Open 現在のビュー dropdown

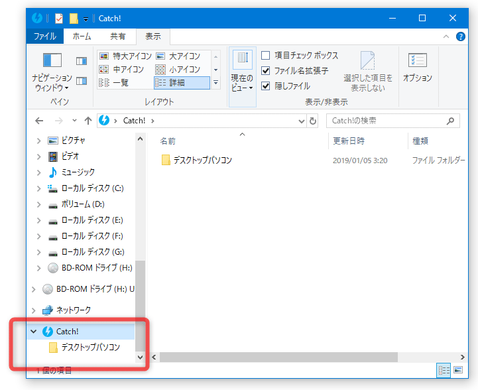243,76
